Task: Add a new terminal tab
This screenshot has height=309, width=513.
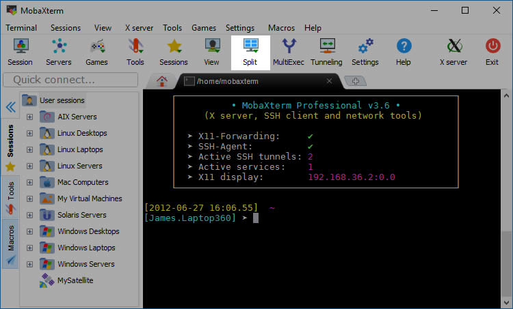Action: point(355,81)
